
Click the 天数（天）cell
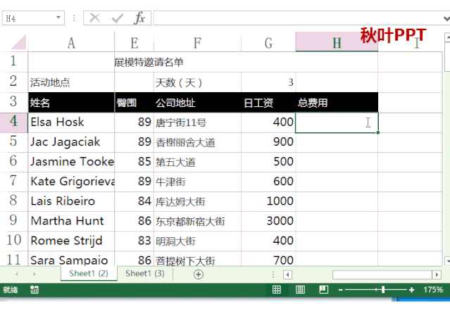coord(197,82)
